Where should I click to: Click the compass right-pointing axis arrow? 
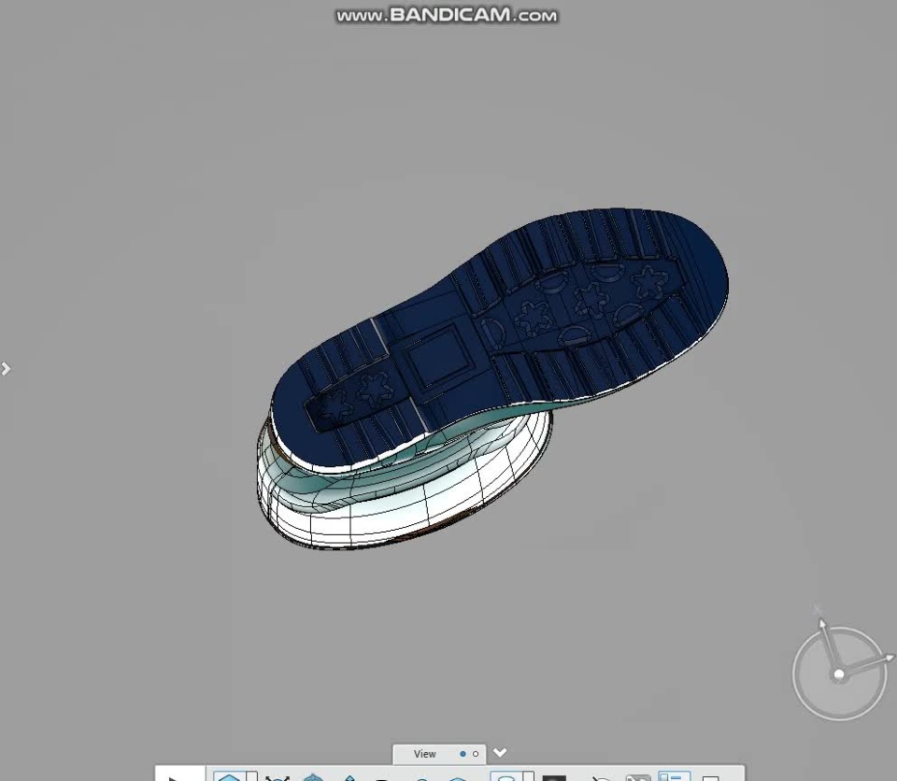(x=889, y=660)
